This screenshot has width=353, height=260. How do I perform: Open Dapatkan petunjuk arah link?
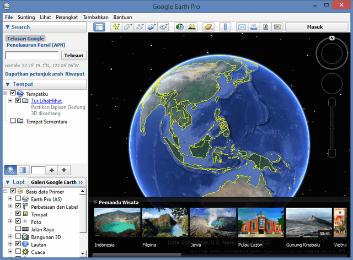(x=34, y=74)
